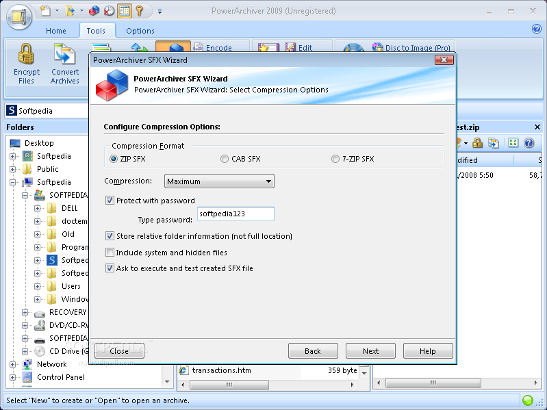
Task: Click the Folders tree scroll down arrow
Action: pyautogui.click(x=167, y=382)
